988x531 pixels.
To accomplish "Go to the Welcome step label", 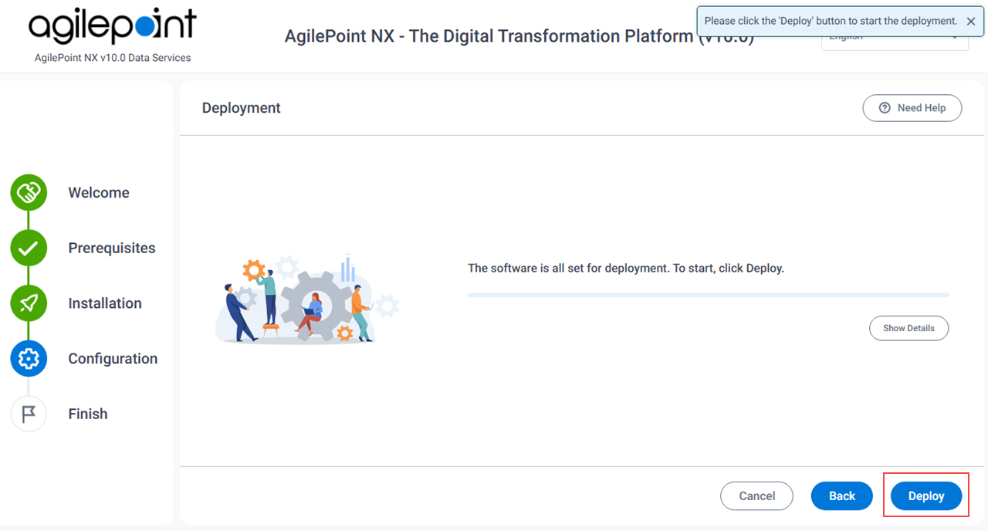I will coord(99,193).
